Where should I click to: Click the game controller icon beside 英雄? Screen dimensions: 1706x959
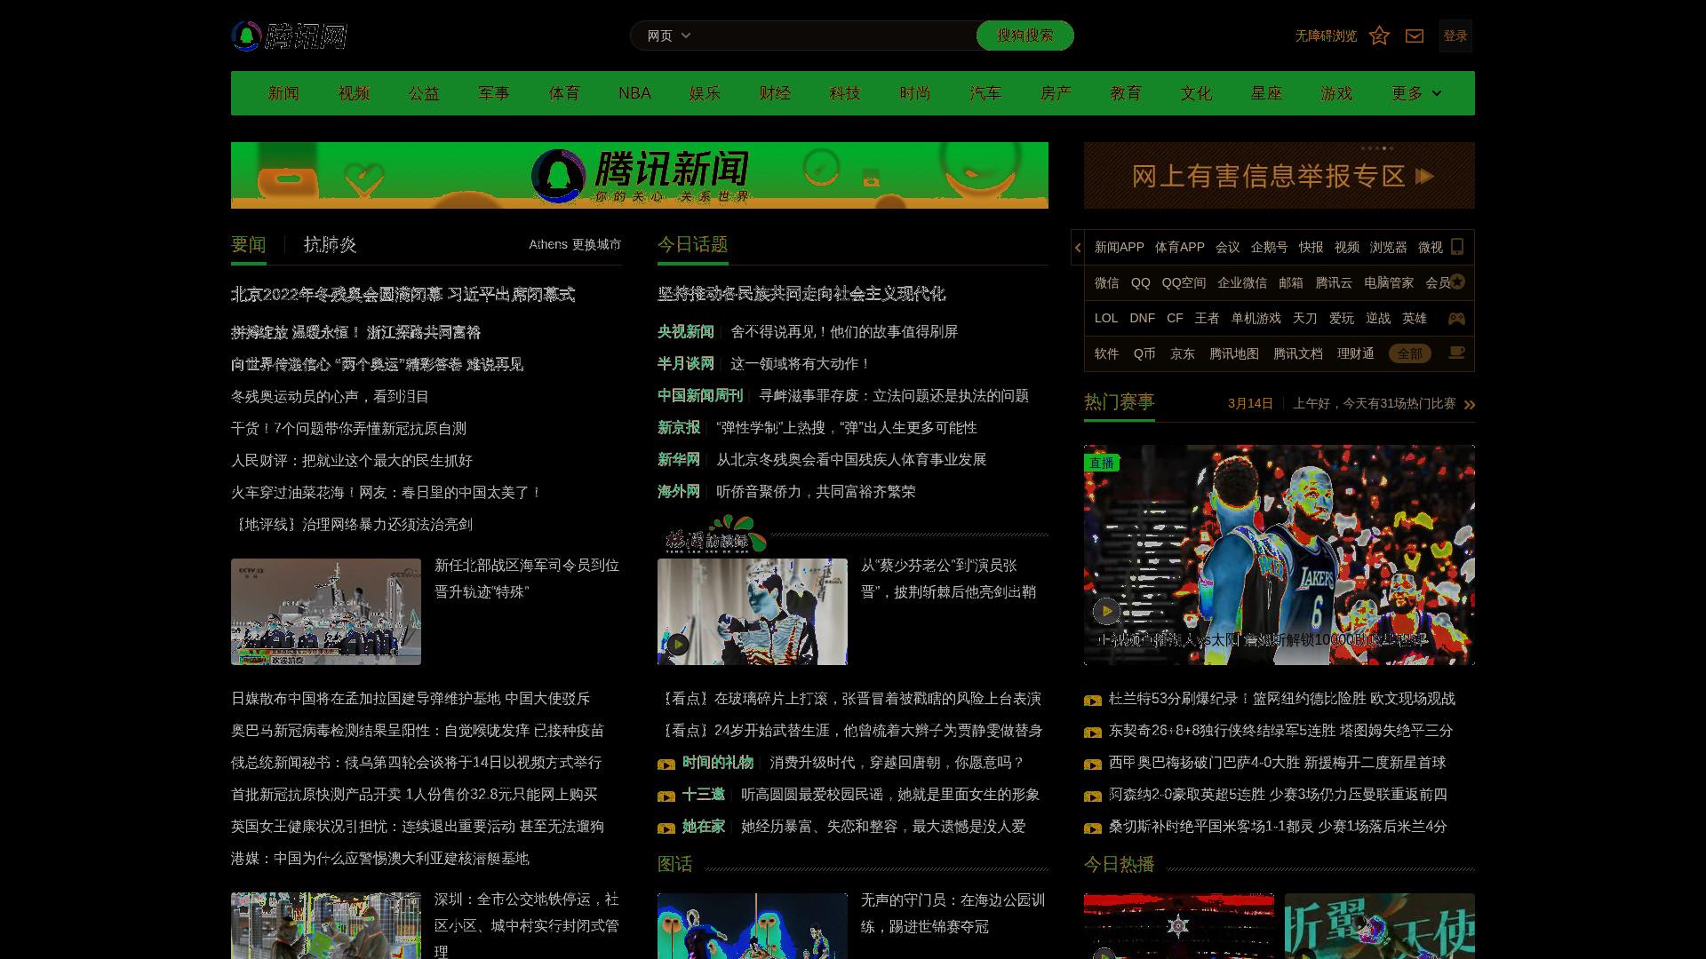[x=1456, y=318]
